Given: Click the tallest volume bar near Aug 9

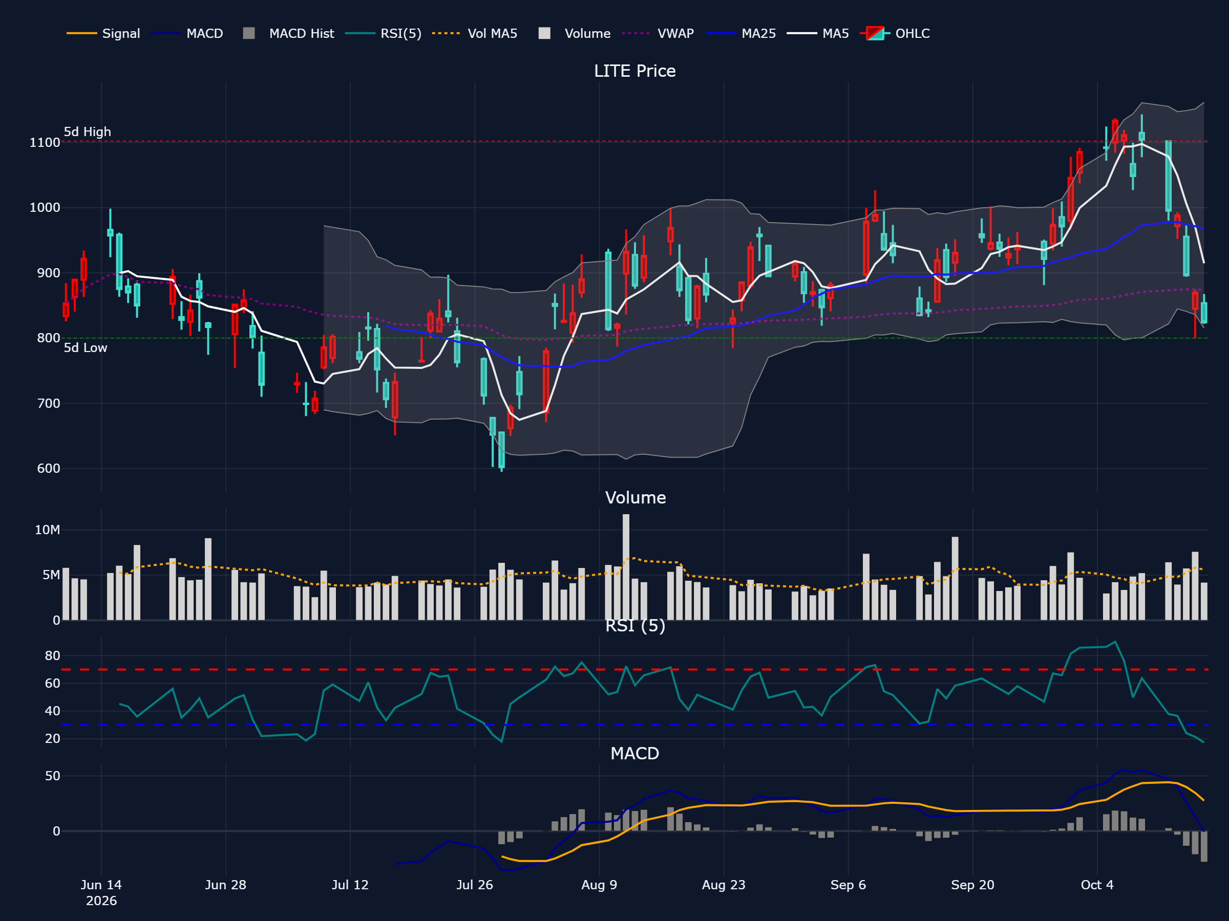Looking at the screenshot, I should click(626, 567).
